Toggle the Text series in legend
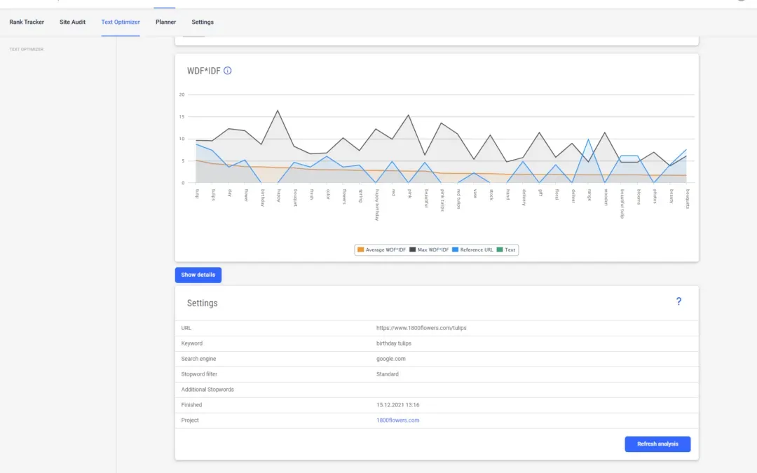Screen dimensions: 757x473 point(507,250)
